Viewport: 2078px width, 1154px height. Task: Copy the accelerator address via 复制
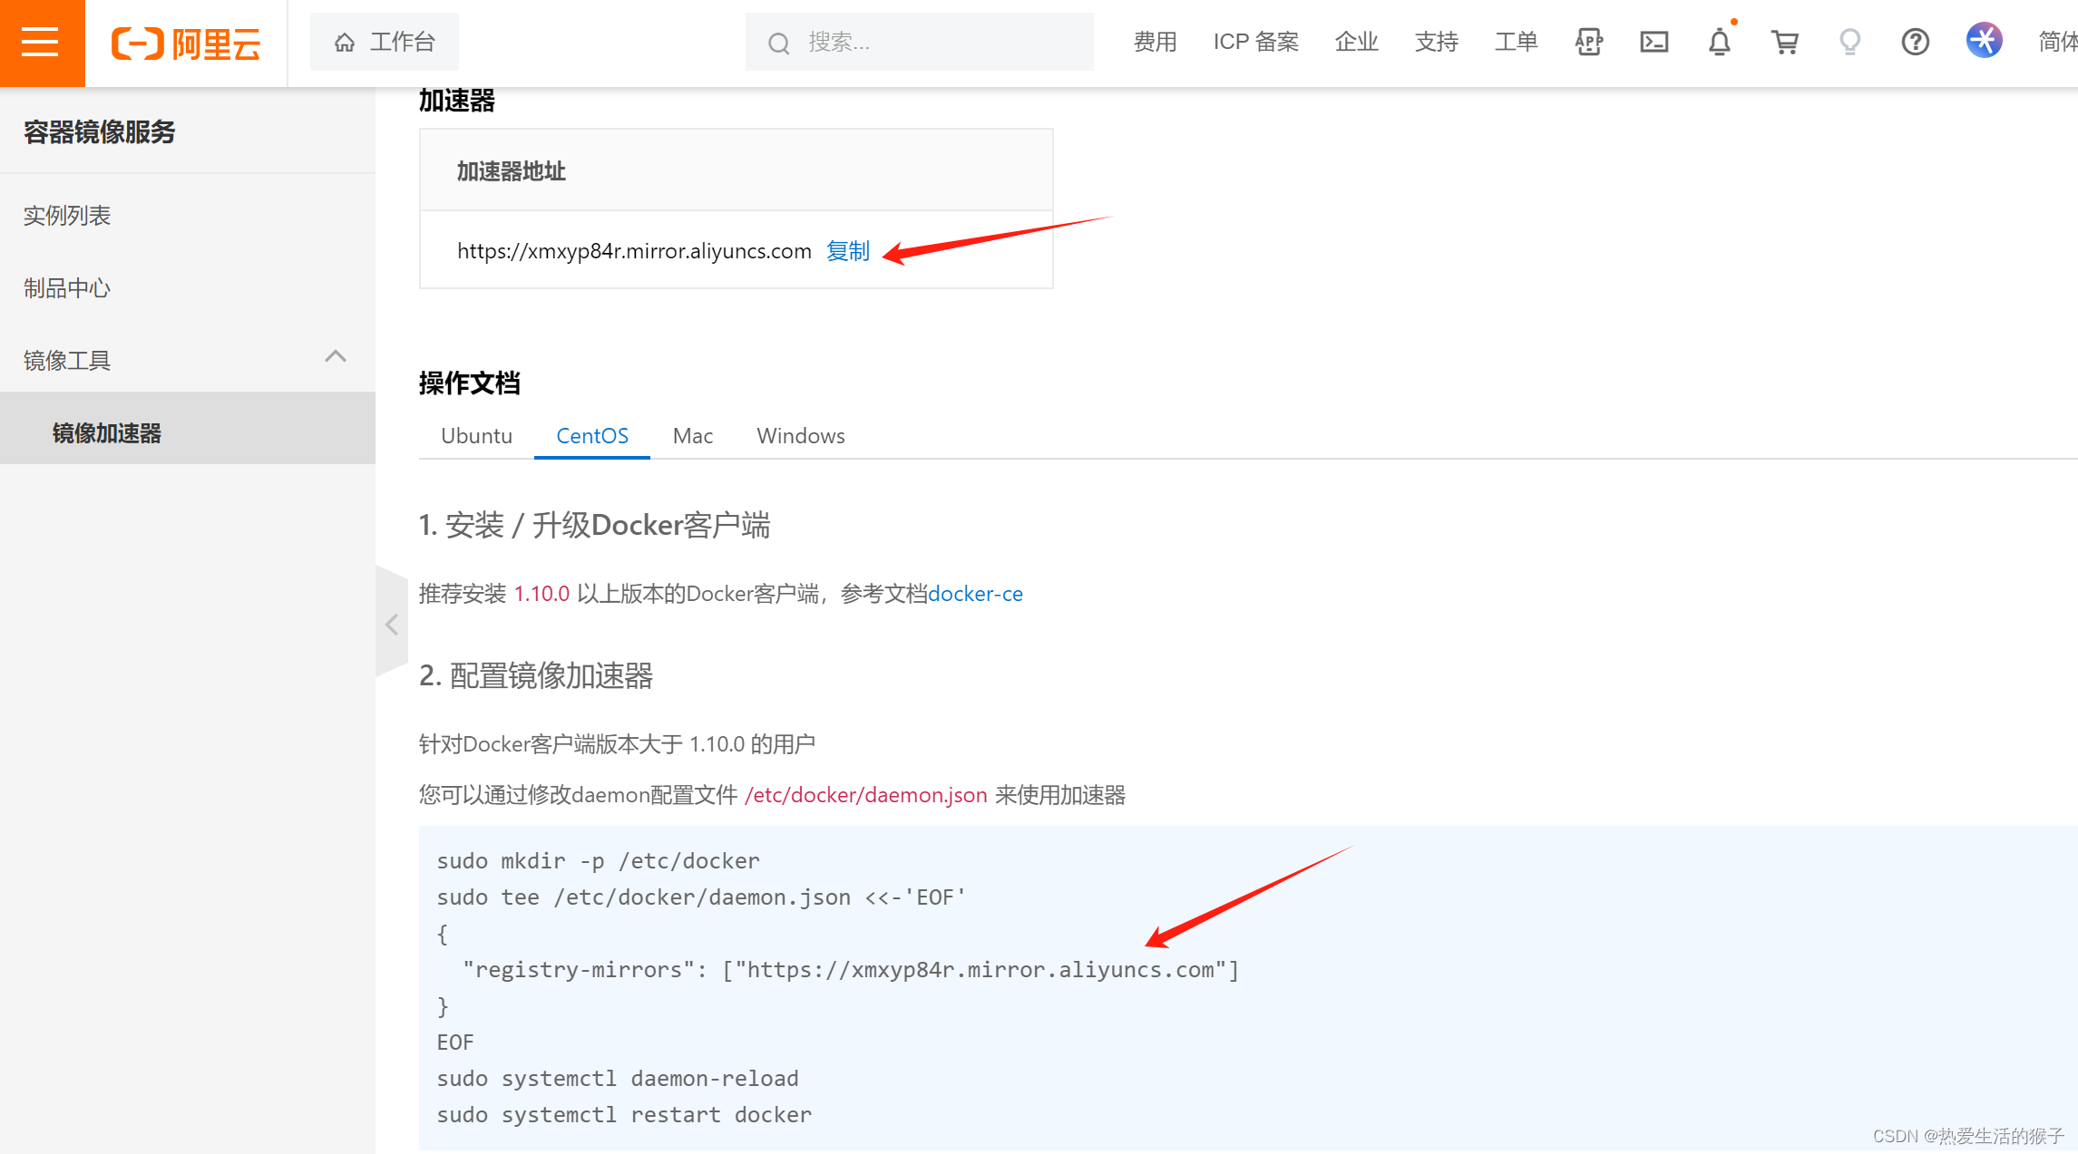pyautogui.click(x=847, y=251)
